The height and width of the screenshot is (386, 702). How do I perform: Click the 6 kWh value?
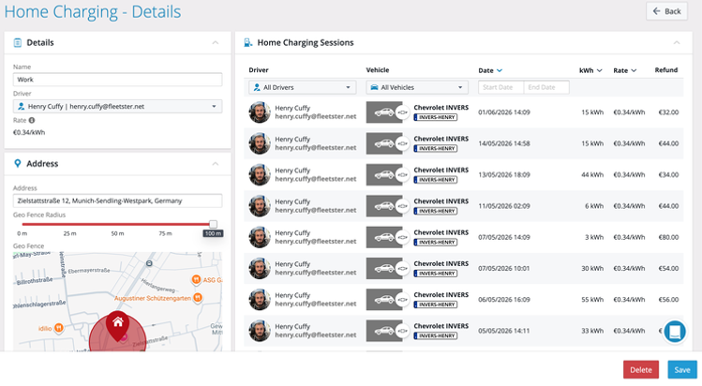coord(594,206)
